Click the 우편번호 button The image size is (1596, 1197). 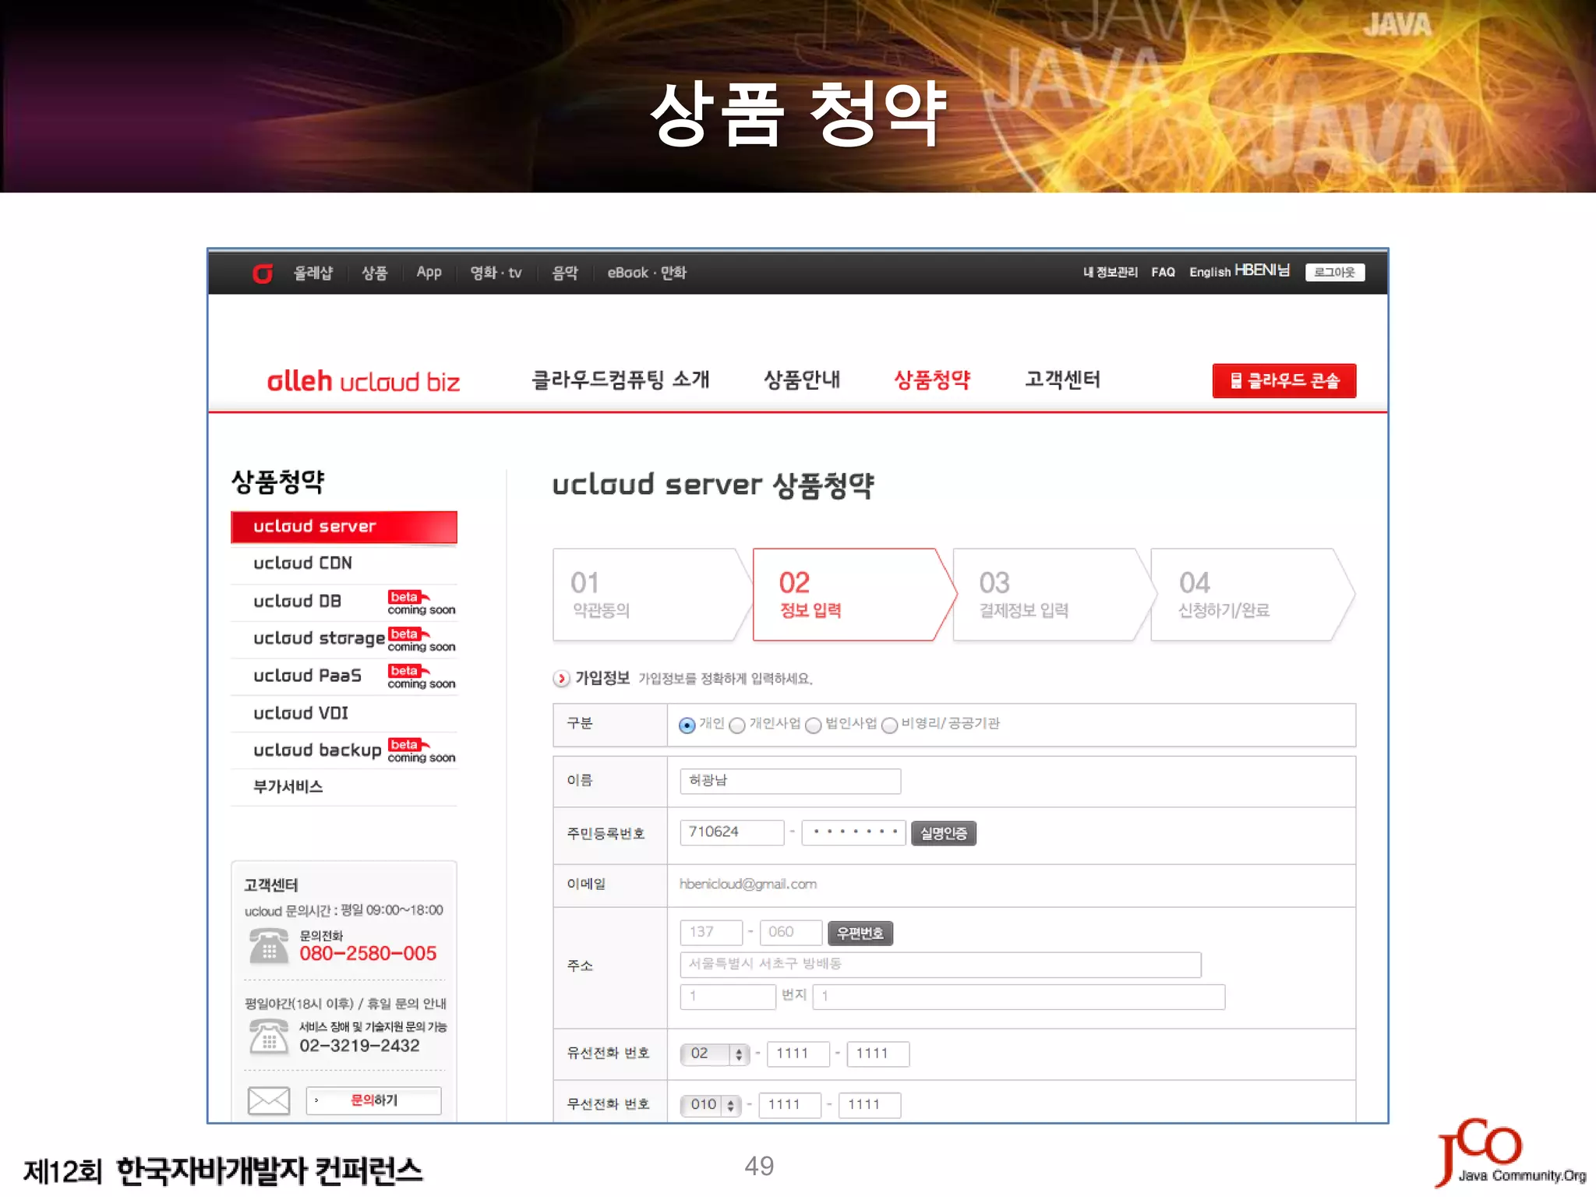pos(860,933)
